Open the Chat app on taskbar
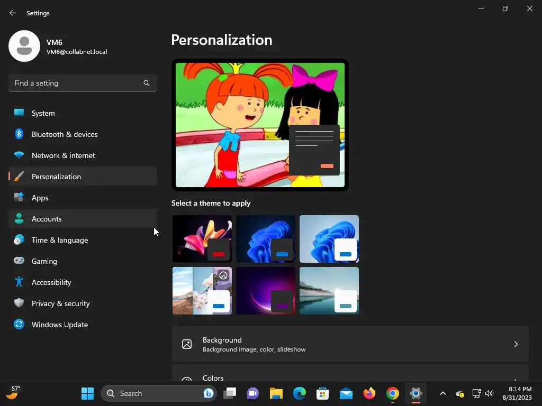The width and height of the screenshot is (542, 406). tap(252, 393)
